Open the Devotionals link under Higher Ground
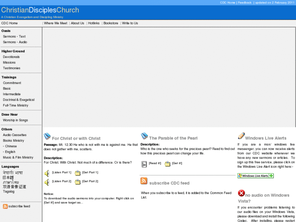Image resolution: width=296 pixels, height=222 pixels. 11,57
